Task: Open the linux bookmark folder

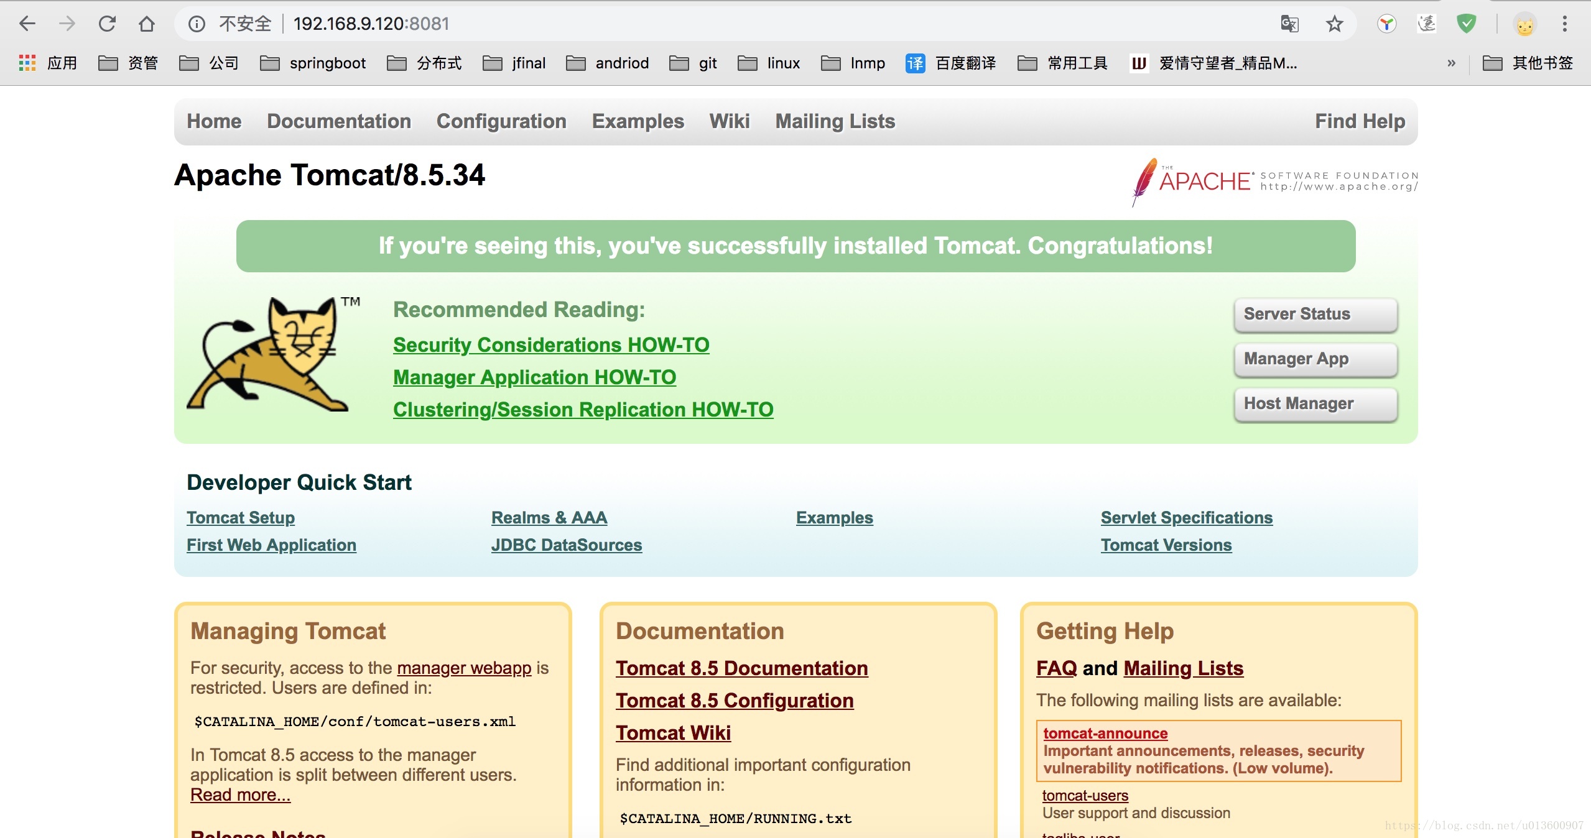Action: (x=769, y=63)
